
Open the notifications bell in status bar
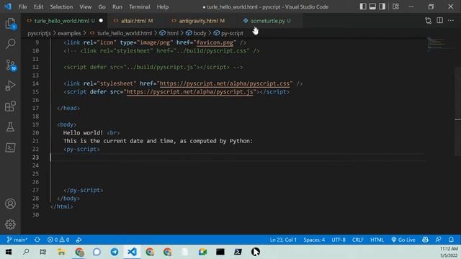pyautogui.click(x=451, y=240)
